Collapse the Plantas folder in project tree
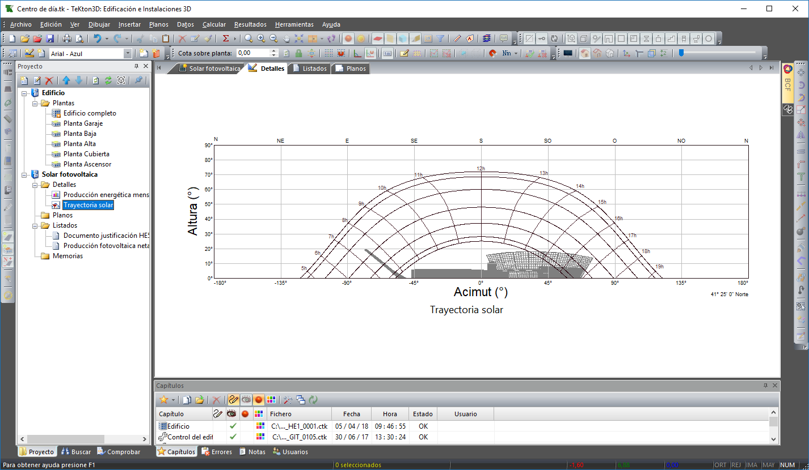The image size is (809, 470). 35,103
